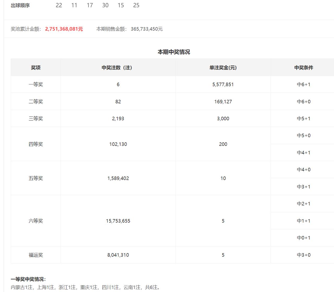Click the 中奖条件 column header

[304, 67]
